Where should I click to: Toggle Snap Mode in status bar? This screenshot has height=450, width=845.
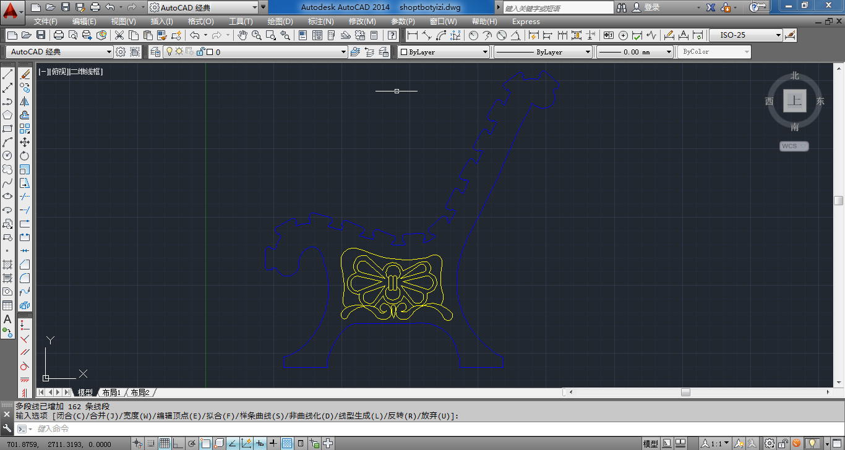152,443
